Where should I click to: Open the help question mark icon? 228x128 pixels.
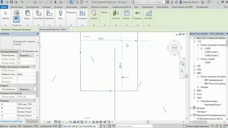(x=209, y=2)
